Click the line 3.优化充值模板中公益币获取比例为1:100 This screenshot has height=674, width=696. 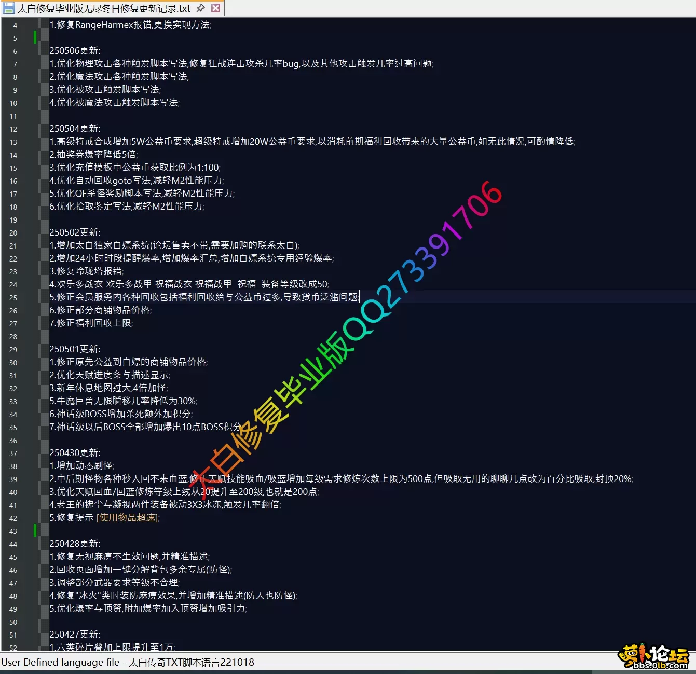click(135, 168)
